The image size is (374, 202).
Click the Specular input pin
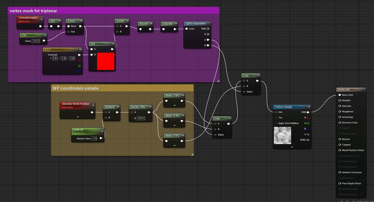tap(340, 106)
